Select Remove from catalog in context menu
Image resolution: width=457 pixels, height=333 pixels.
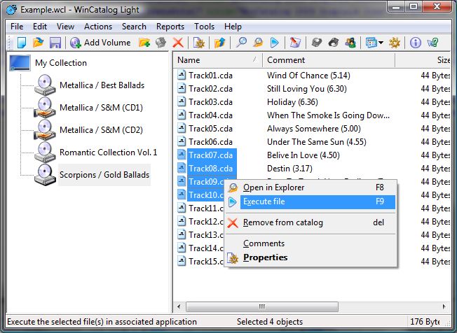[x=282, y=222]
